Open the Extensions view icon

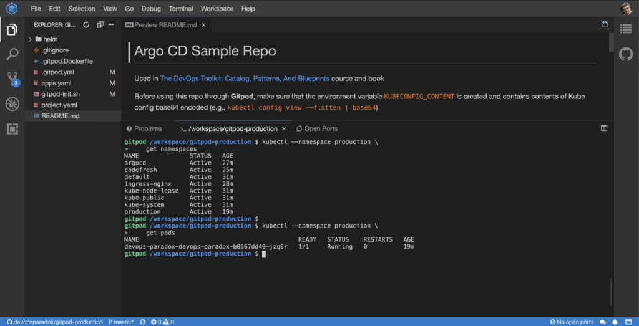click(12, 129)
